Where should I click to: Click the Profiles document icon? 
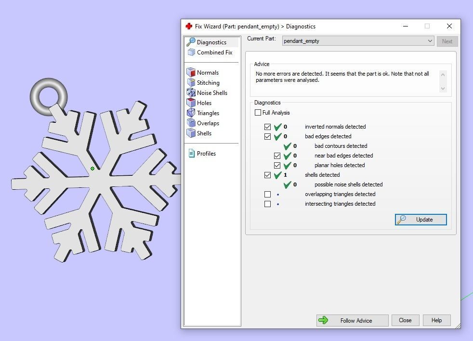pyautogui.click(x=191, y=153)
